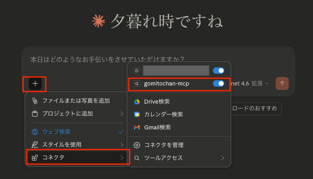Click the G badge icon next to gomitochan-mcp

click(x=137, y=83)
